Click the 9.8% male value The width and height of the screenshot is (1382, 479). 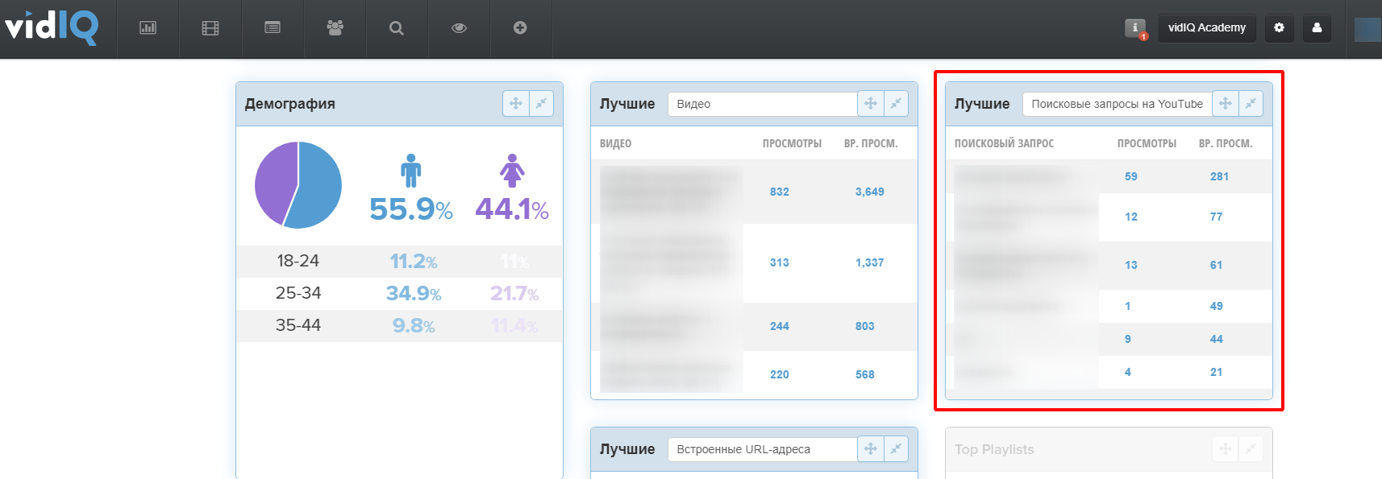pos(414,326)
